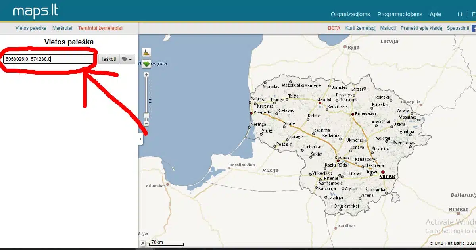Image resolution: width=476 pixels, height=250 pixels.
Task: Open the Apie menu
Action: [x=435, y=14]
